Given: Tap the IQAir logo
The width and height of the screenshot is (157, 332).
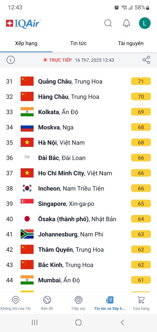Looking at the screenshot, I should (23, 23).
